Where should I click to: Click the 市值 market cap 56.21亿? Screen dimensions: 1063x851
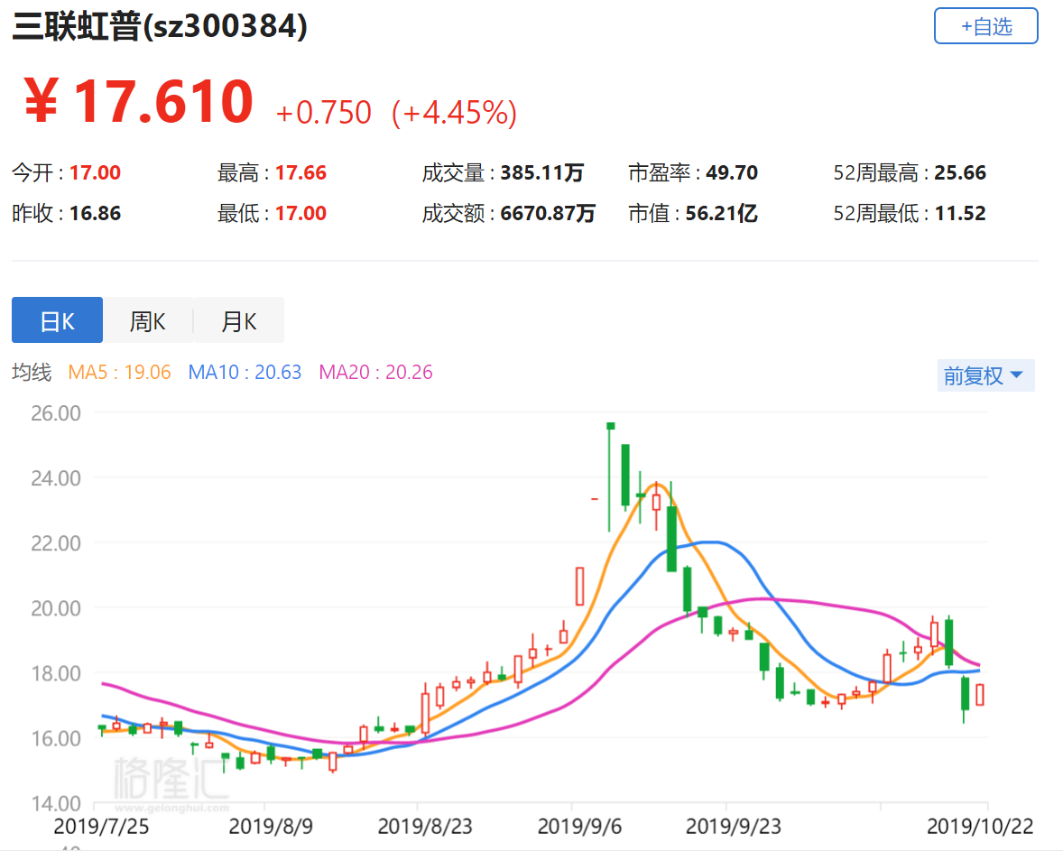(x=721, y=214)
